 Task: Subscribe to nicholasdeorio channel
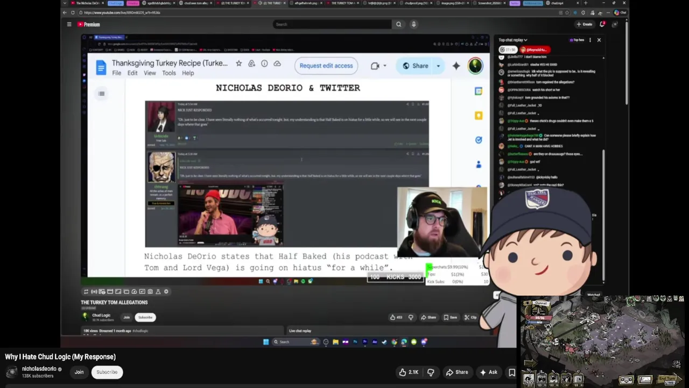click(x=107, y=372)
